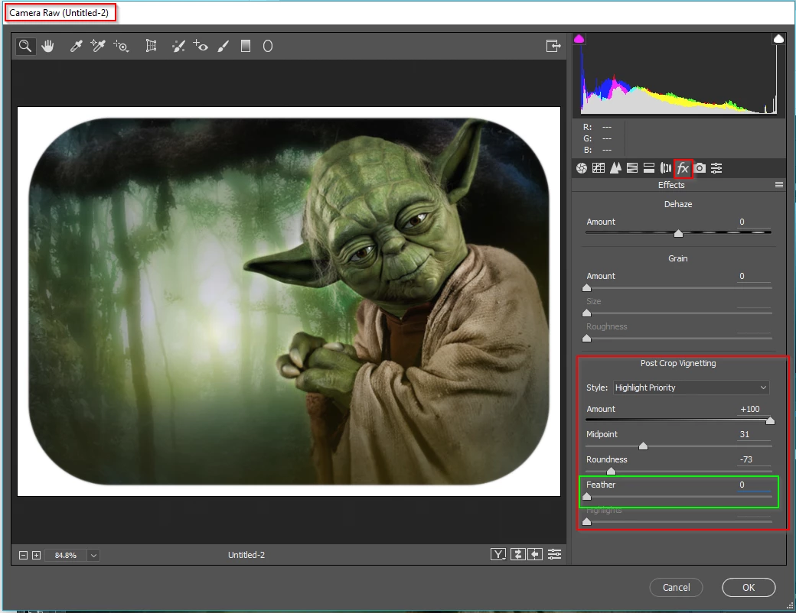Select the Radial Filter tool

(268, 46)
